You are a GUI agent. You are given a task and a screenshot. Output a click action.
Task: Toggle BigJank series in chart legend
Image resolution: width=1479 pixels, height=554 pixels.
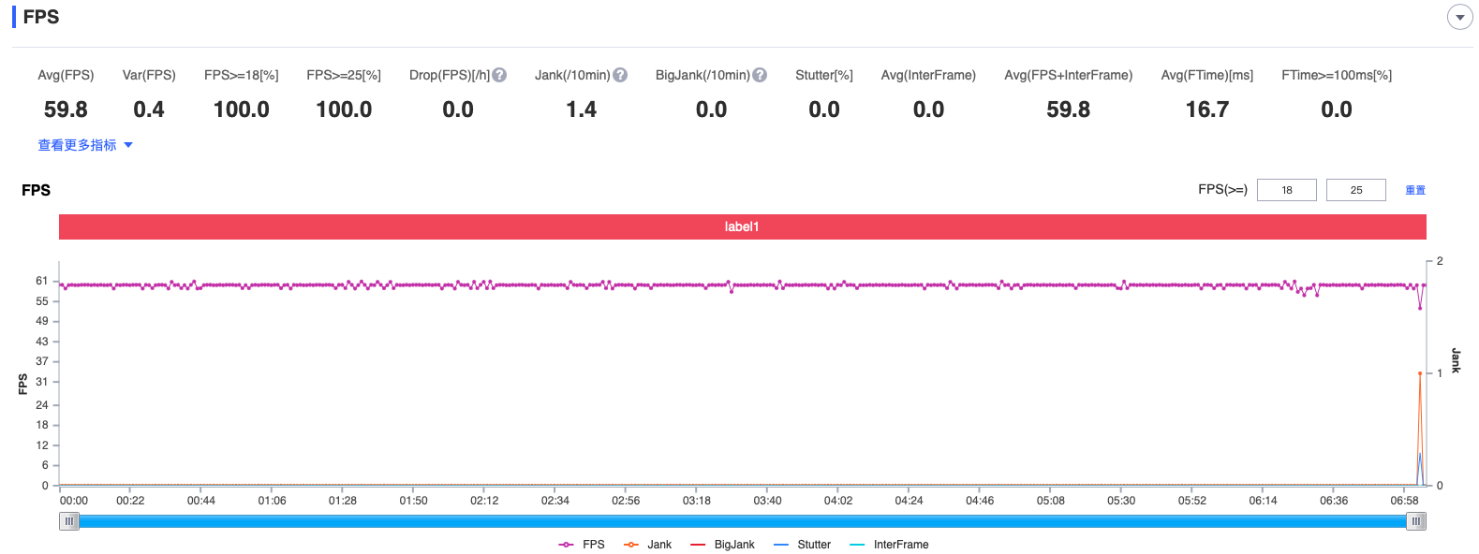(722, 545)
